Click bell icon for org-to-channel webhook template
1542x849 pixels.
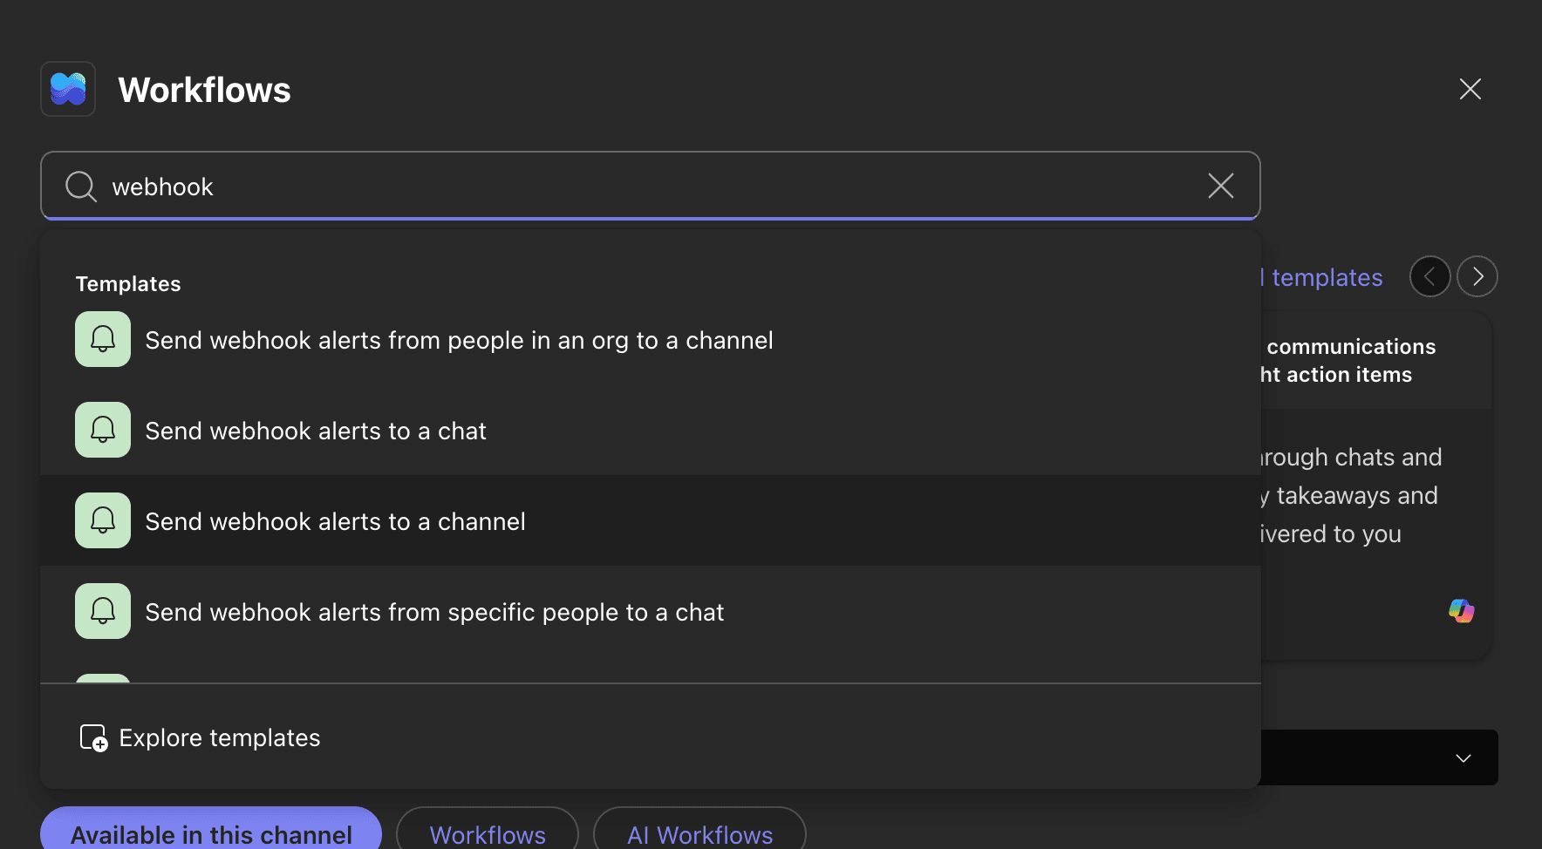coord(103,339)
